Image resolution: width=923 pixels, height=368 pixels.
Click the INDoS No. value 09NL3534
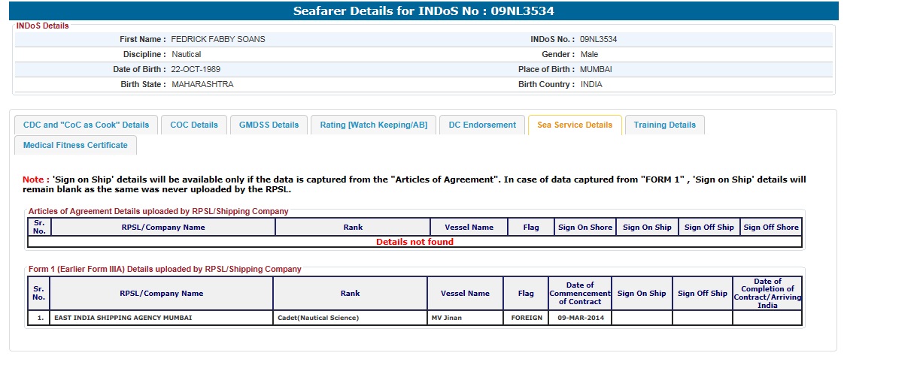pyautogui.click(x=598, y=39)
